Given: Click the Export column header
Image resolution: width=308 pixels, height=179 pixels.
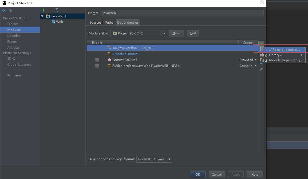Looking at the screenshot, I should coord(97,43).
